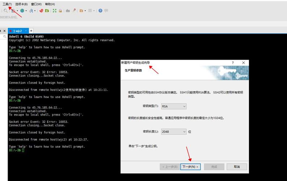Click the ? help button in wizard dialog
Image resolution: width=287 pixels, height=181 pixels.
pyautogui.click(x=233, y=63)
